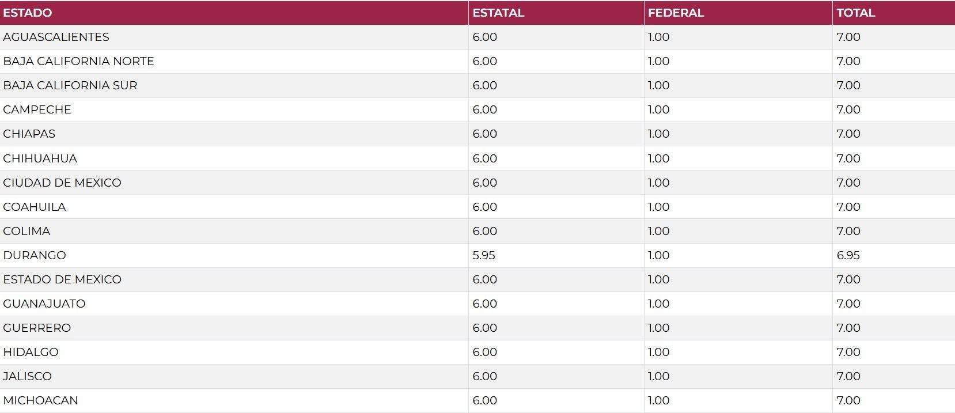Click the JALISCO state cell
The height and width of the screenshot is (413, 955).
pyautogui.click(x=28, y=376)
